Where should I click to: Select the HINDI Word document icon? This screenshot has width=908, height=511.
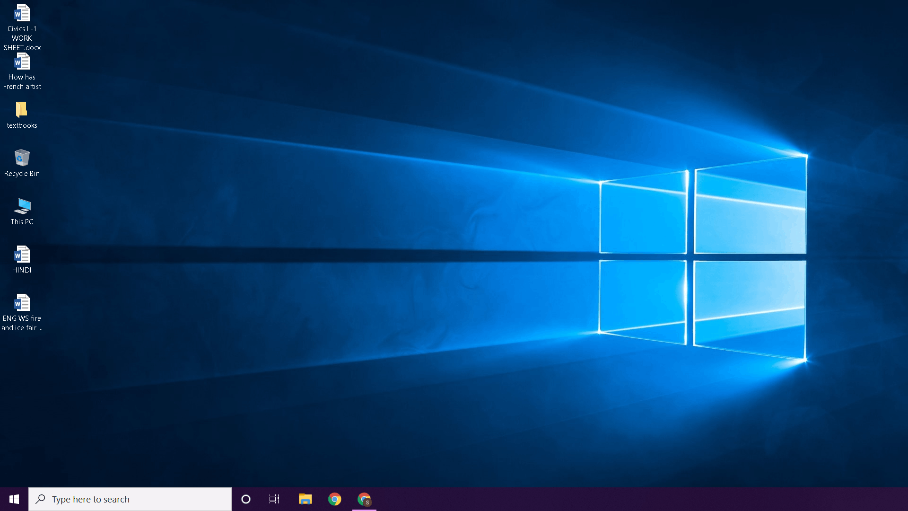tap(22, 255)
